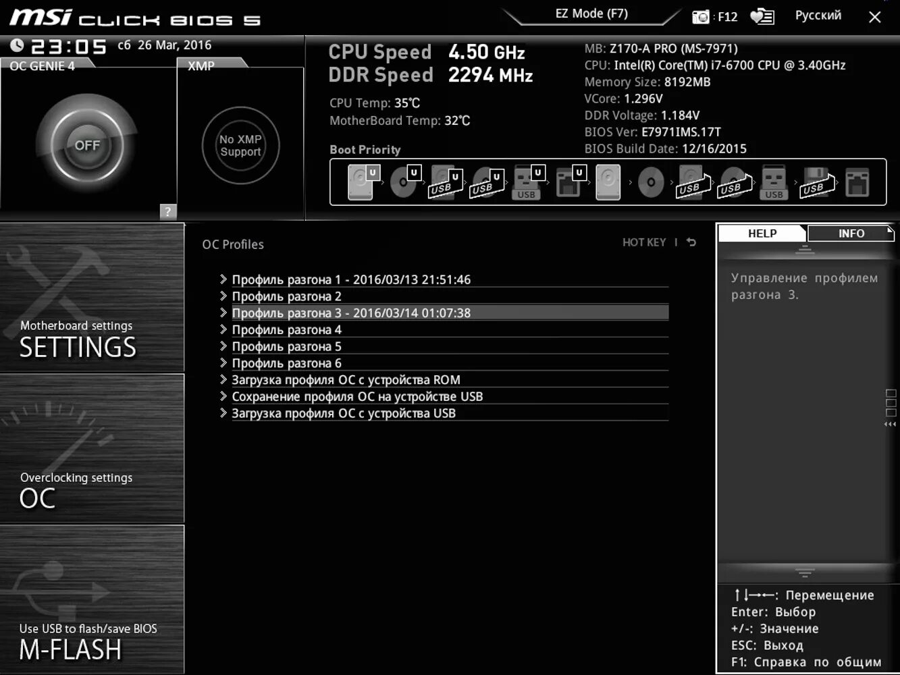
Task: Open the M-FLASH BIOS flash section
Action: pos(92,600)
